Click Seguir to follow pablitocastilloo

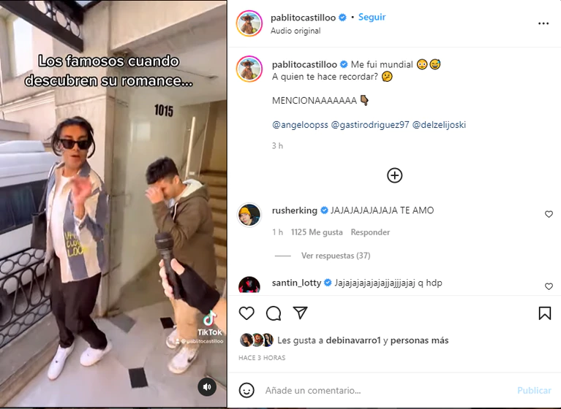pyautogui.click(x=372, y=17)
